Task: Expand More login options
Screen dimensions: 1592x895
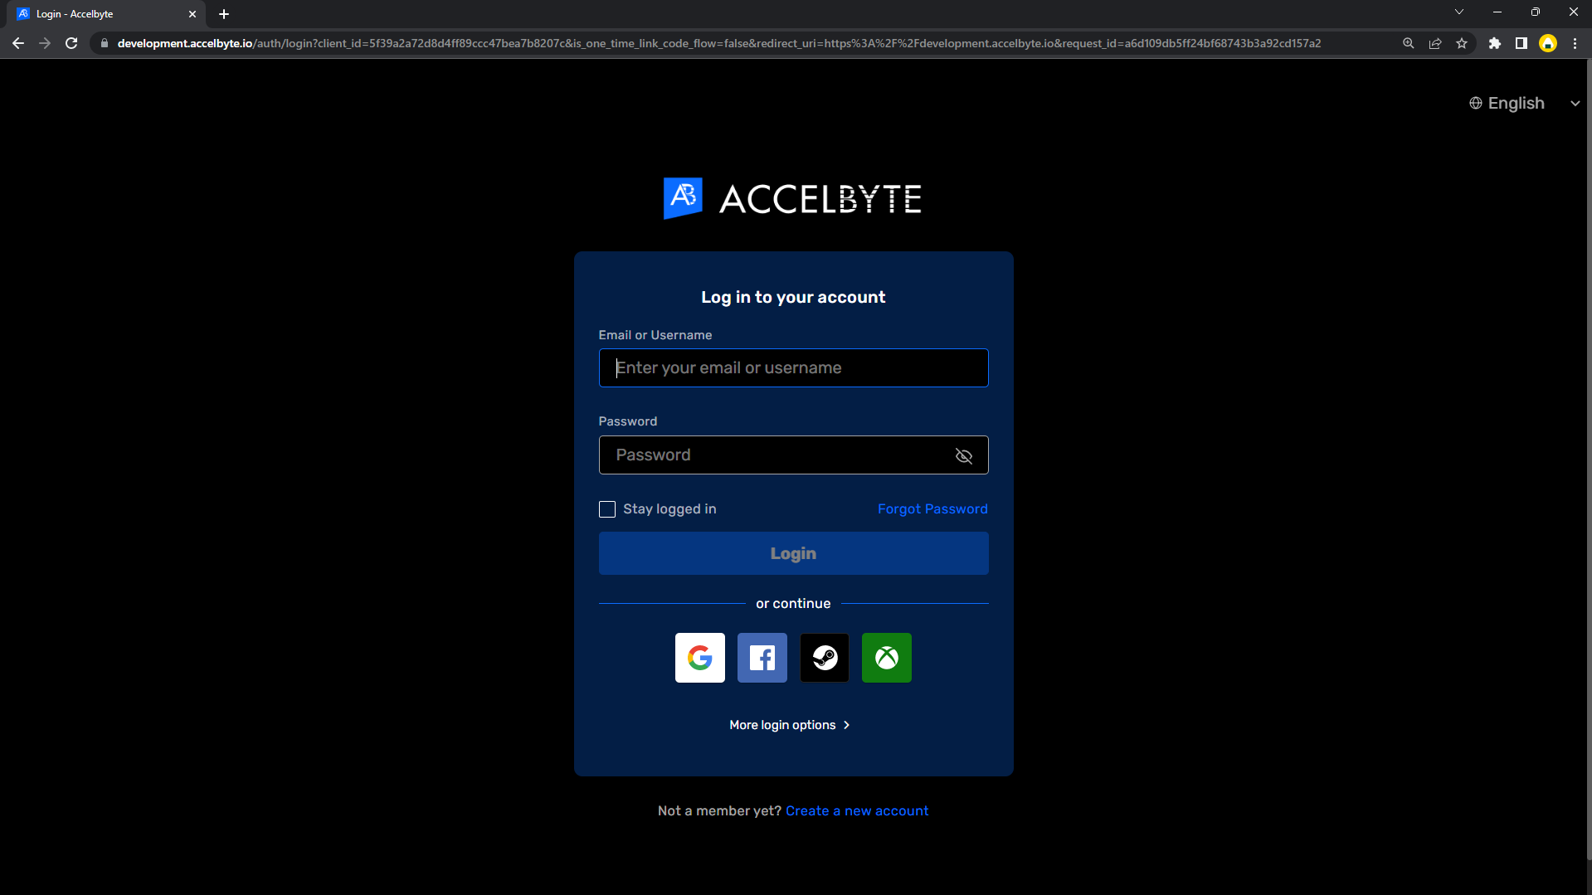Action: [x=790, y=725]
